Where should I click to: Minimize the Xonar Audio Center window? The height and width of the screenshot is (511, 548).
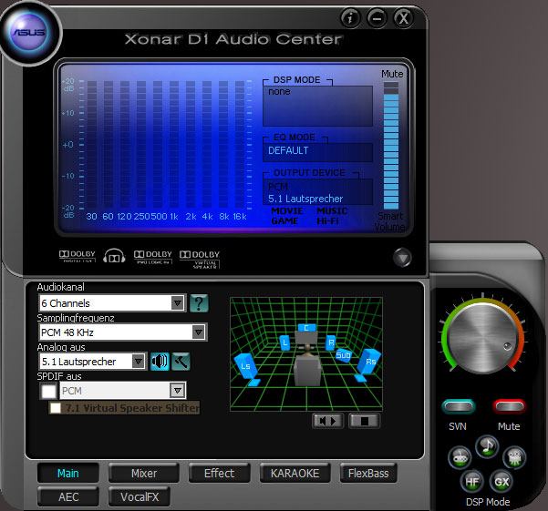[377, 17]
